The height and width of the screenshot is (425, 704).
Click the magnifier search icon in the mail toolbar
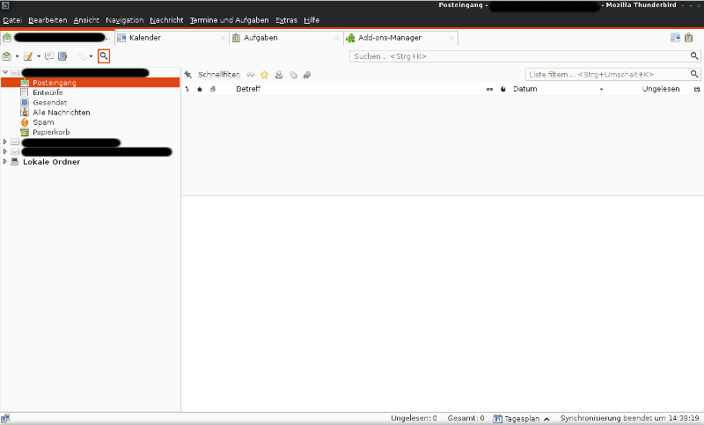click(104, 56)
